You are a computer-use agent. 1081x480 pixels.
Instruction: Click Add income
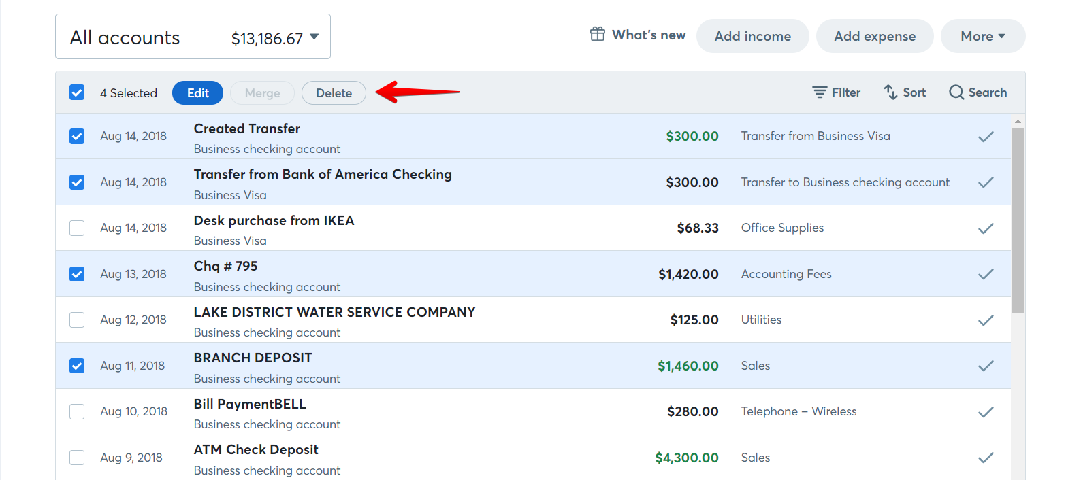(752, 36)
